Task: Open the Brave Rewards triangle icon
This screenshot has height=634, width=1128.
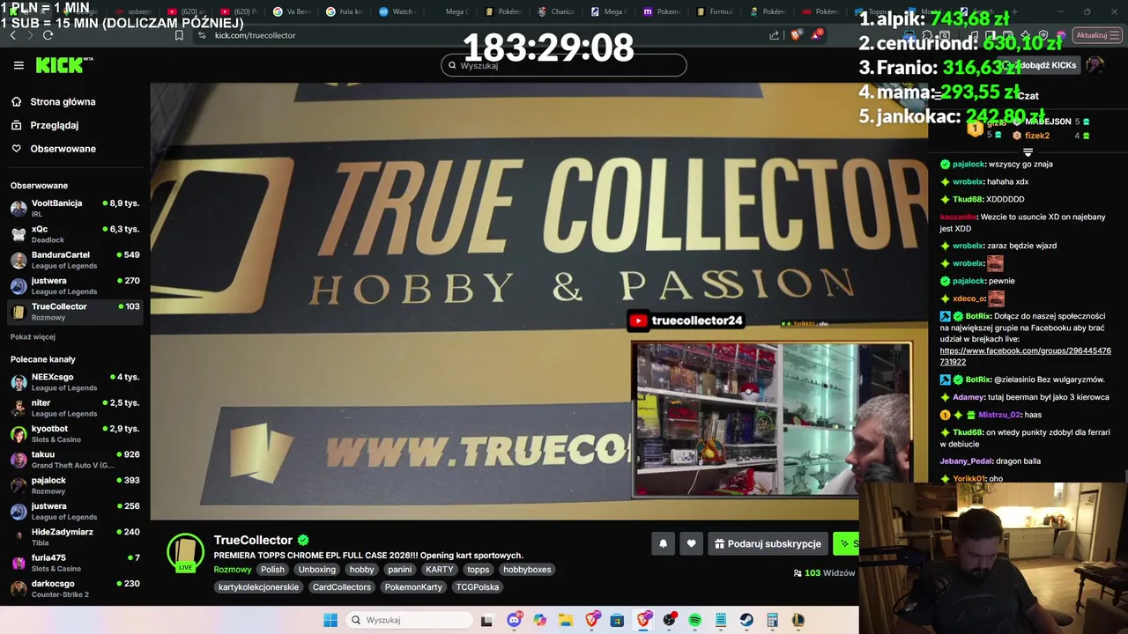Action: pyautogui.click(x=817, y=34)
